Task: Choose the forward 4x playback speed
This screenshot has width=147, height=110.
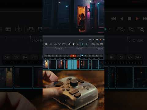Action: pyautogui.click(x=86, y=56)
